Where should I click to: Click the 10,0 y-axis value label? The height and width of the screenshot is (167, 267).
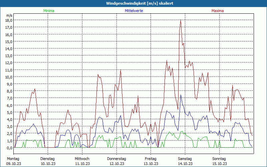[x=9, y=77]
